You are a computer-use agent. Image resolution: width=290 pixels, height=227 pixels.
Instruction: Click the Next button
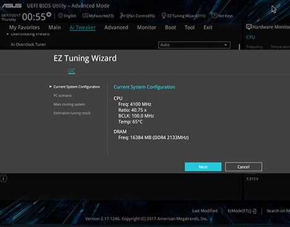(x=203, y=167)
